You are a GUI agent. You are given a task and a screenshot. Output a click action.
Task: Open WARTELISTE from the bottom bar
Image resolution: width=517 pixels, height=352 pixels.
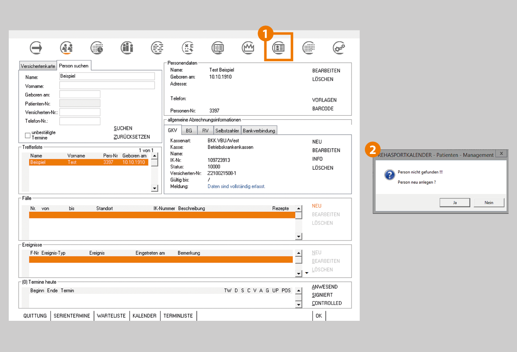click(x=111, y=316)
